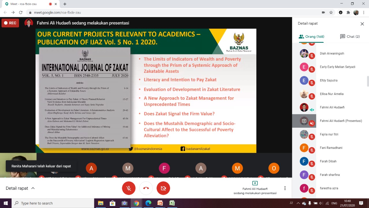Bookmark this page with the star icon
Image resolution: width=369 pixels, height=208 pixels.
331,12
